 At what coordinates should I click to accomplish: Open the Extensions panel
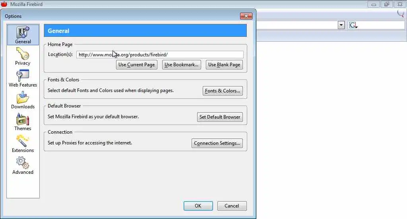(x=23, y=143)
